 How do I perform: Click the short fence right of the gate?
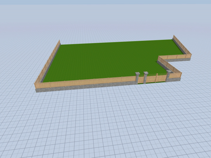(176, 75)
